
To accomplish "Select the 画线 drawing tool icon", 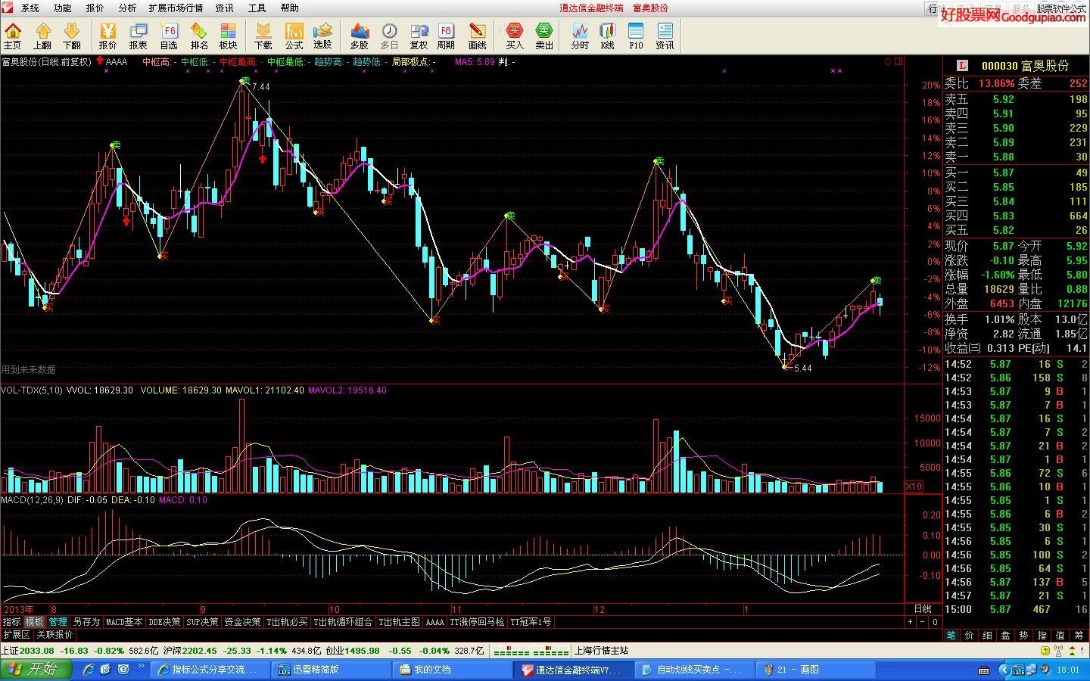I will pos(478,36).
